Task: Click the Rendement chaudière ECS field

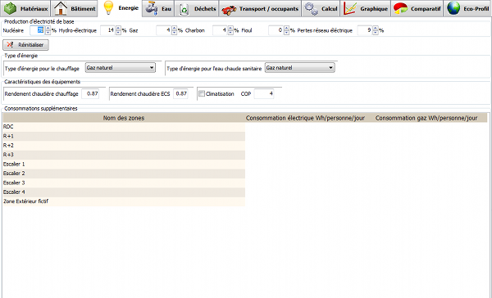Action: coord(180,93)
